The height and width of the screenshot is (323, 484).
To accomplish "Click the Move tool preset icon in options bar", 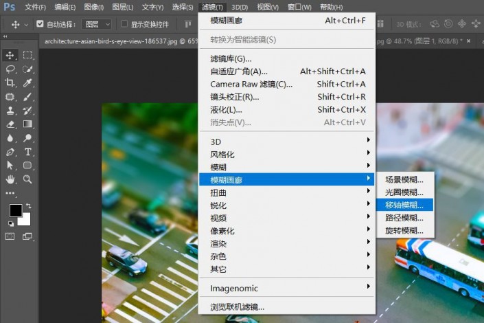I will coord(15,24).
